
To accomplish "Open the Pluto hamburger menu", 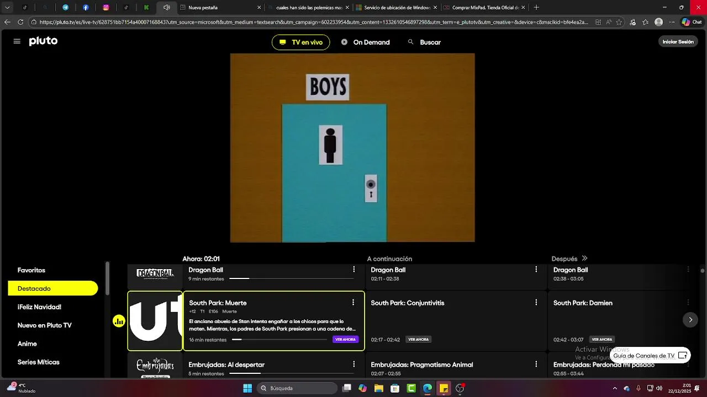I will 17,41.
